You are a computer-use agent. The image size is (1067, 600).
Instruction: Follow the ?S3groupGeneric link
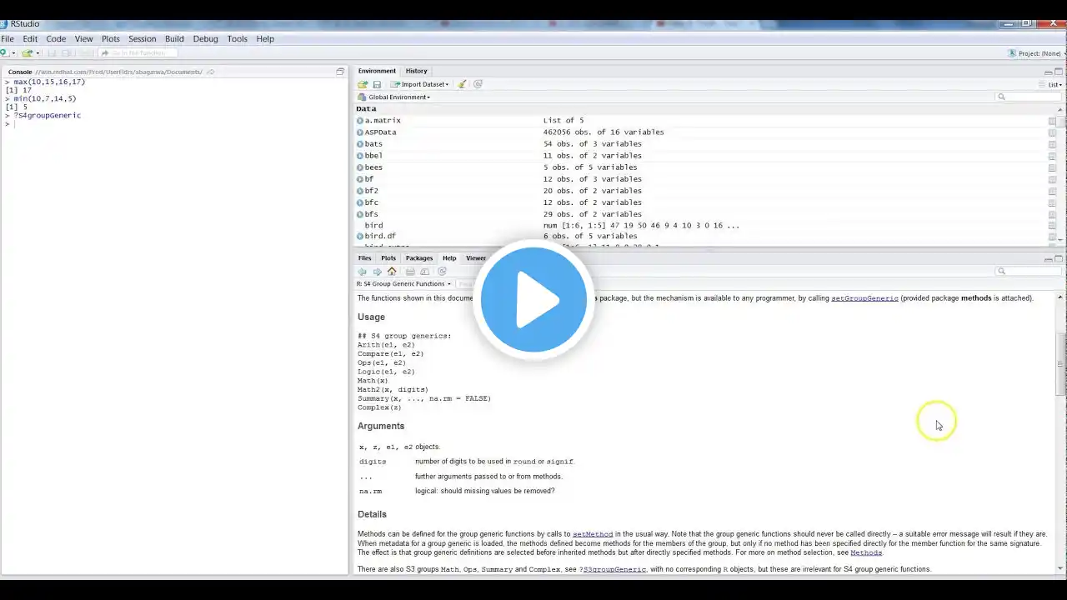click(x=613, y=570)
